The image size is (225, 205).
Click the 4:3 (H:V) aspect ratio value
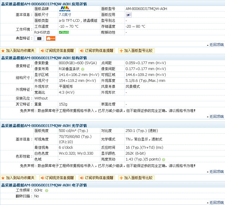click(66, 92)
